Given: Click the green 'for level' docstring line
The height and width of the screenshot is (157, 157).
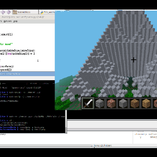Looking at the screenshot, I should tap(6, 44).
